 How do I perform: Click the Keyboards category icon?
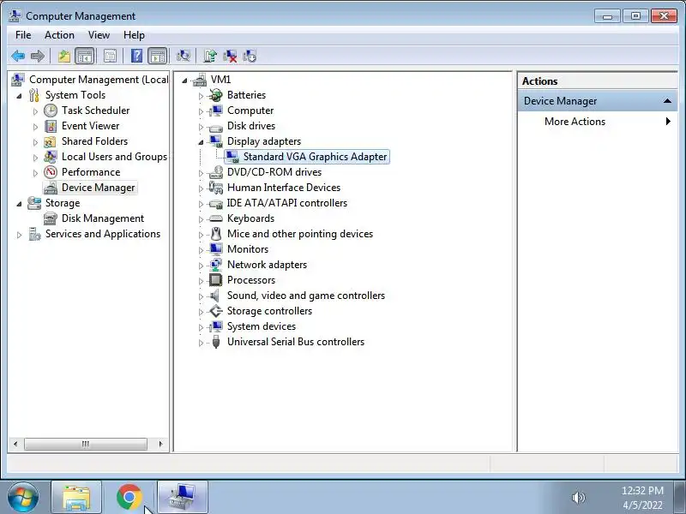pos(215,218)
